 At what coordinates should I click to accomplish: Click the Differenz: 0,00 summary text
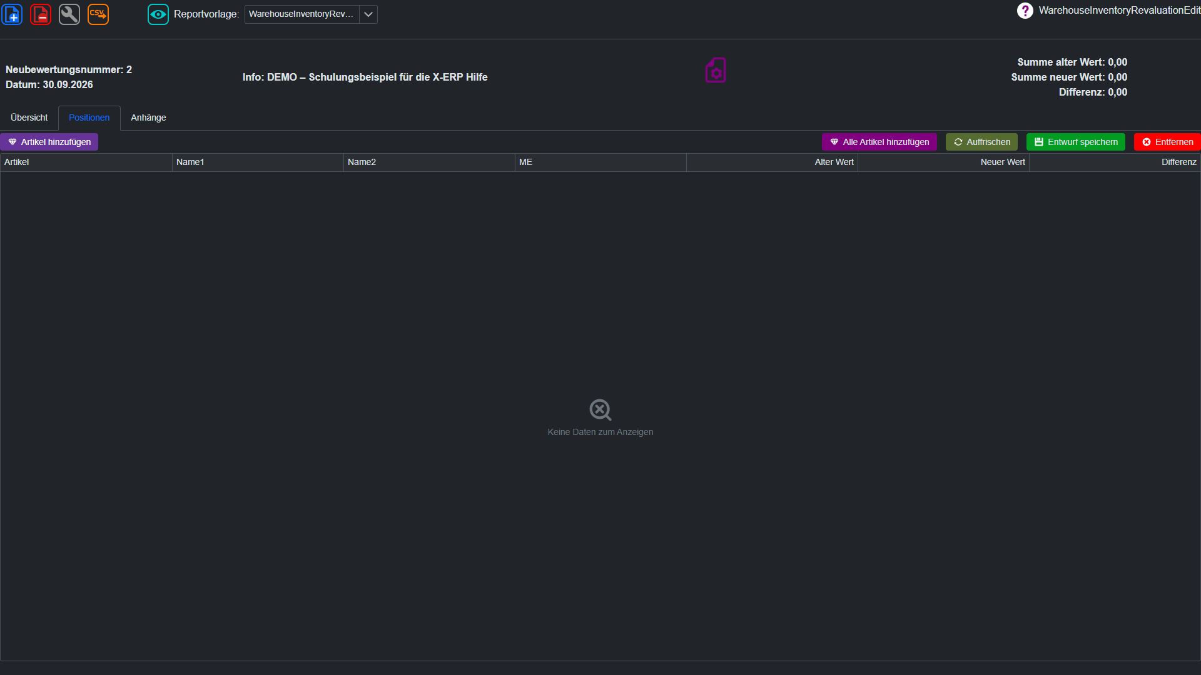1093,92
